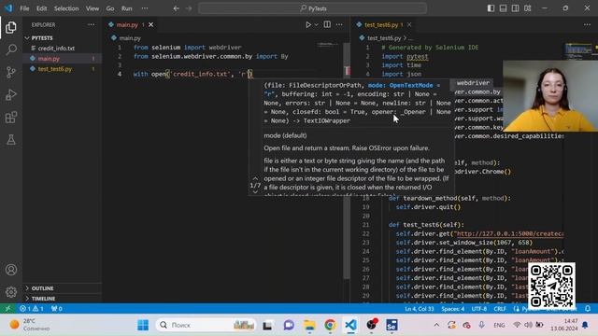Open the Run menu
Screen dimensions: 598x336
point(127,8)
